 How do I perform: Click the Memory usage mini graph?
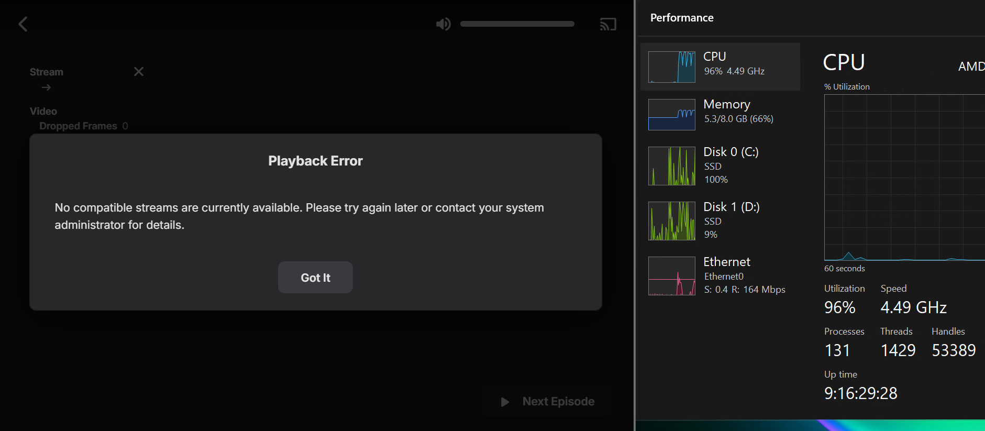click(672, 115)
